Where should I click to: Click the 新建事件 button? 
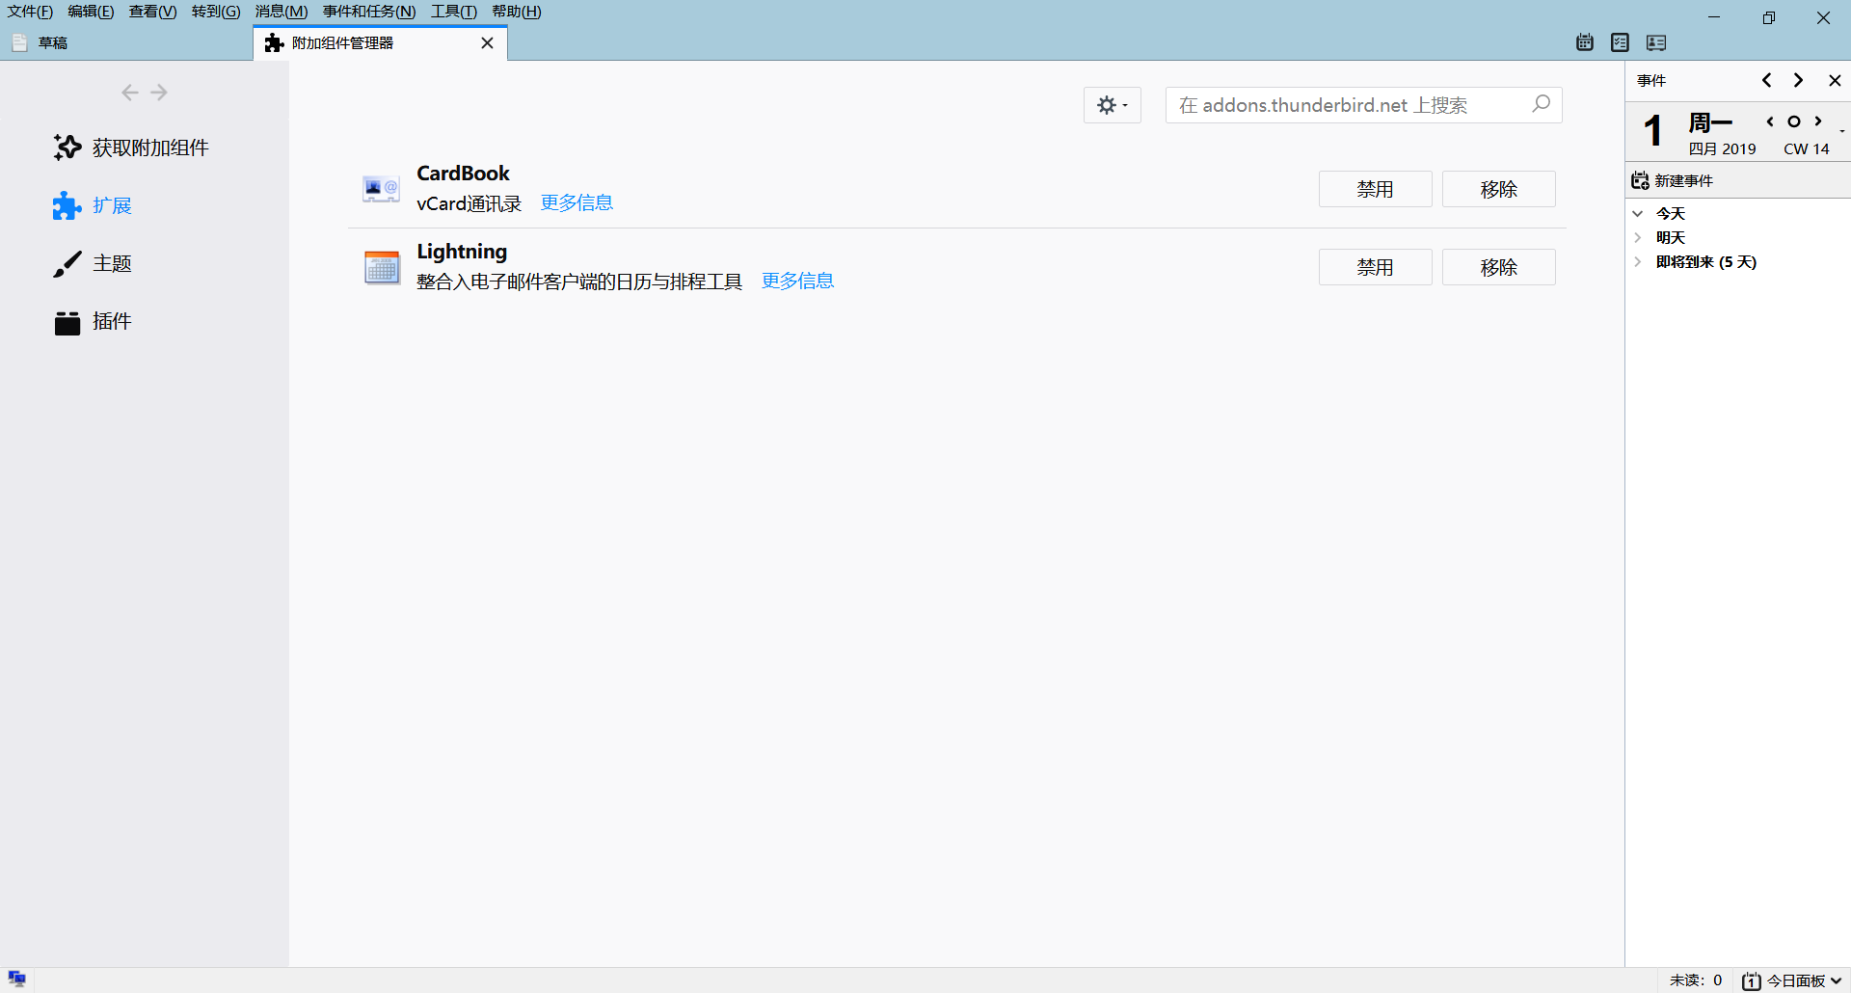(x=1672, y=180)
